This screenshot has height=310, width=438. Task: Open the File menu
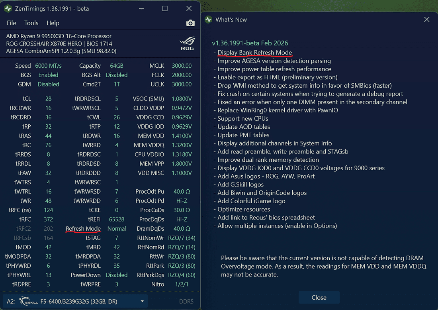12,23
